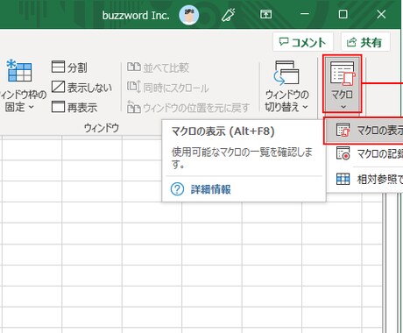Click 再表示 (Unhide) window command
403x333 pixels.
(x=74, y=107)
